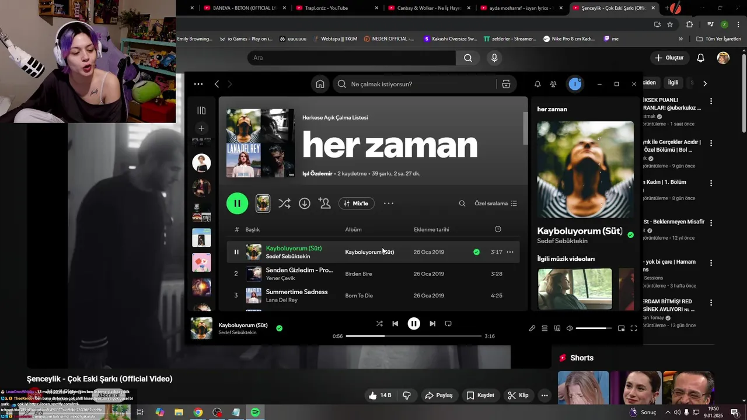Image resolution: width=747 pixels, height=420 pixels.
Task: Open lyrics microphone icon in player bar
Action: click(532, 328)
